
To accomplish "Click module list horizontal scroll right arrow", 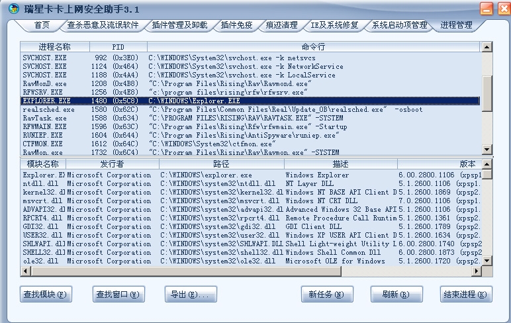I will pyautogui.click(x=477, y=271).
